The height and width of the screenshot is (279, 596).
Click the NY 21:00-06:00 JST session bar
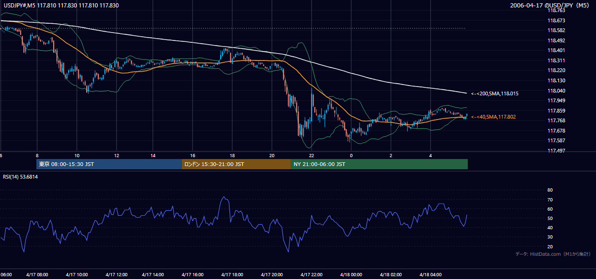[x=379, y=164]
